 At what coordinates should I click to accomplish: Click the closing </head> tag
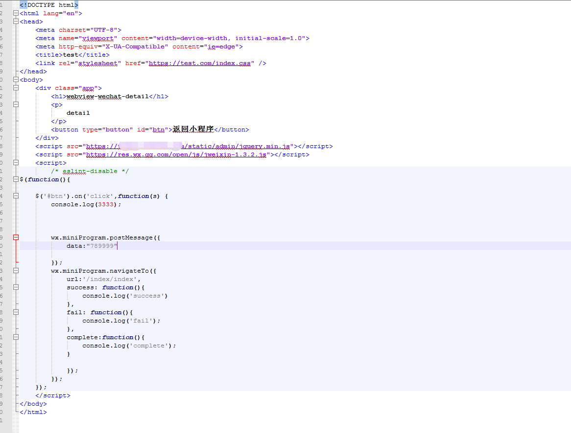click(x=33, y=72)
